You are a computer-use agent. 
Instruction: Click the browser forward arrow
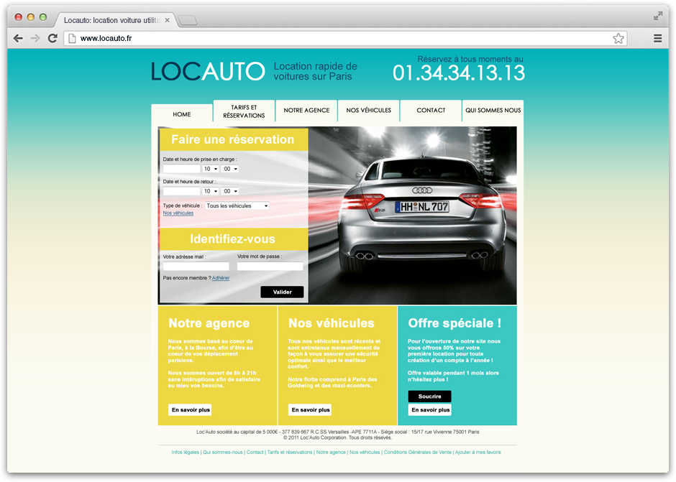35,38
